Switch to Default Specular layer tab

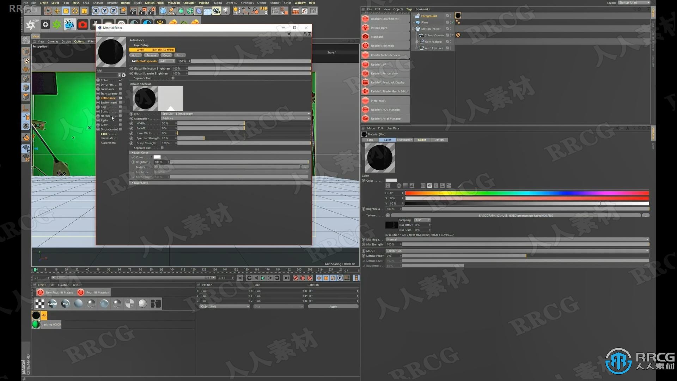coord(164,50)
